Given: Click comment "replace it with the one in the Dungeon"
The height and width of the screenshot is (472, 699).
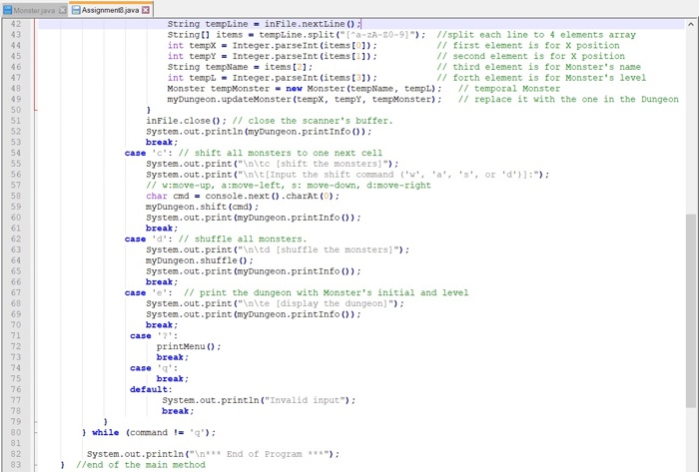Looking at the screenshot, I should [x=576, y=100].
